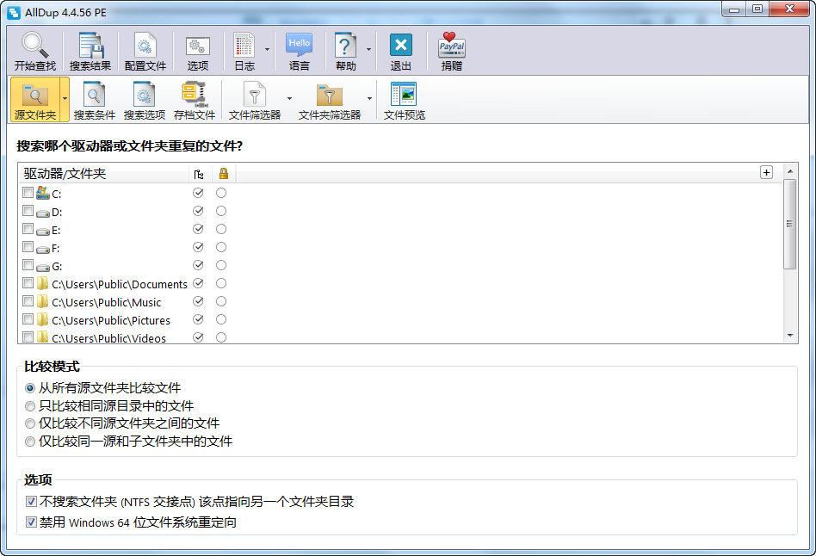Toggle subfolder scan for C: drive
816x556 pixels.
pyautogui.click(x=198, y=193)
